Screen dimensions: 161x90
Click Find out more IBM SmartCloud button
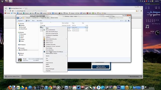point(101,67)
